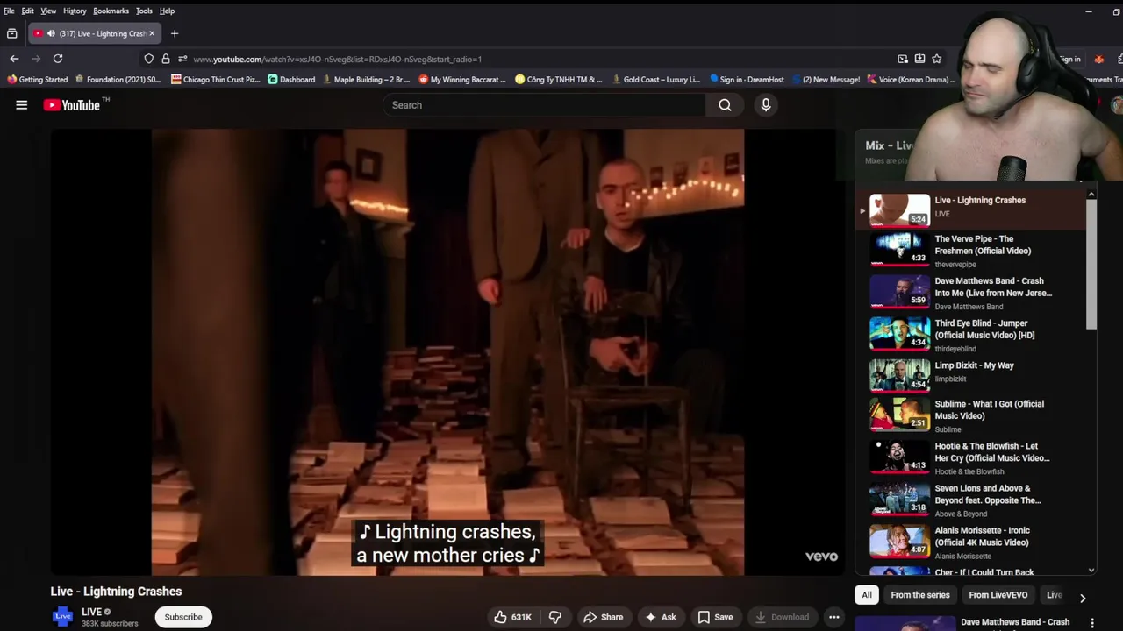The width and height of the screenshot is (1123, 631).
Task: Open the Bookmarks menu
Action: point(111,11)
